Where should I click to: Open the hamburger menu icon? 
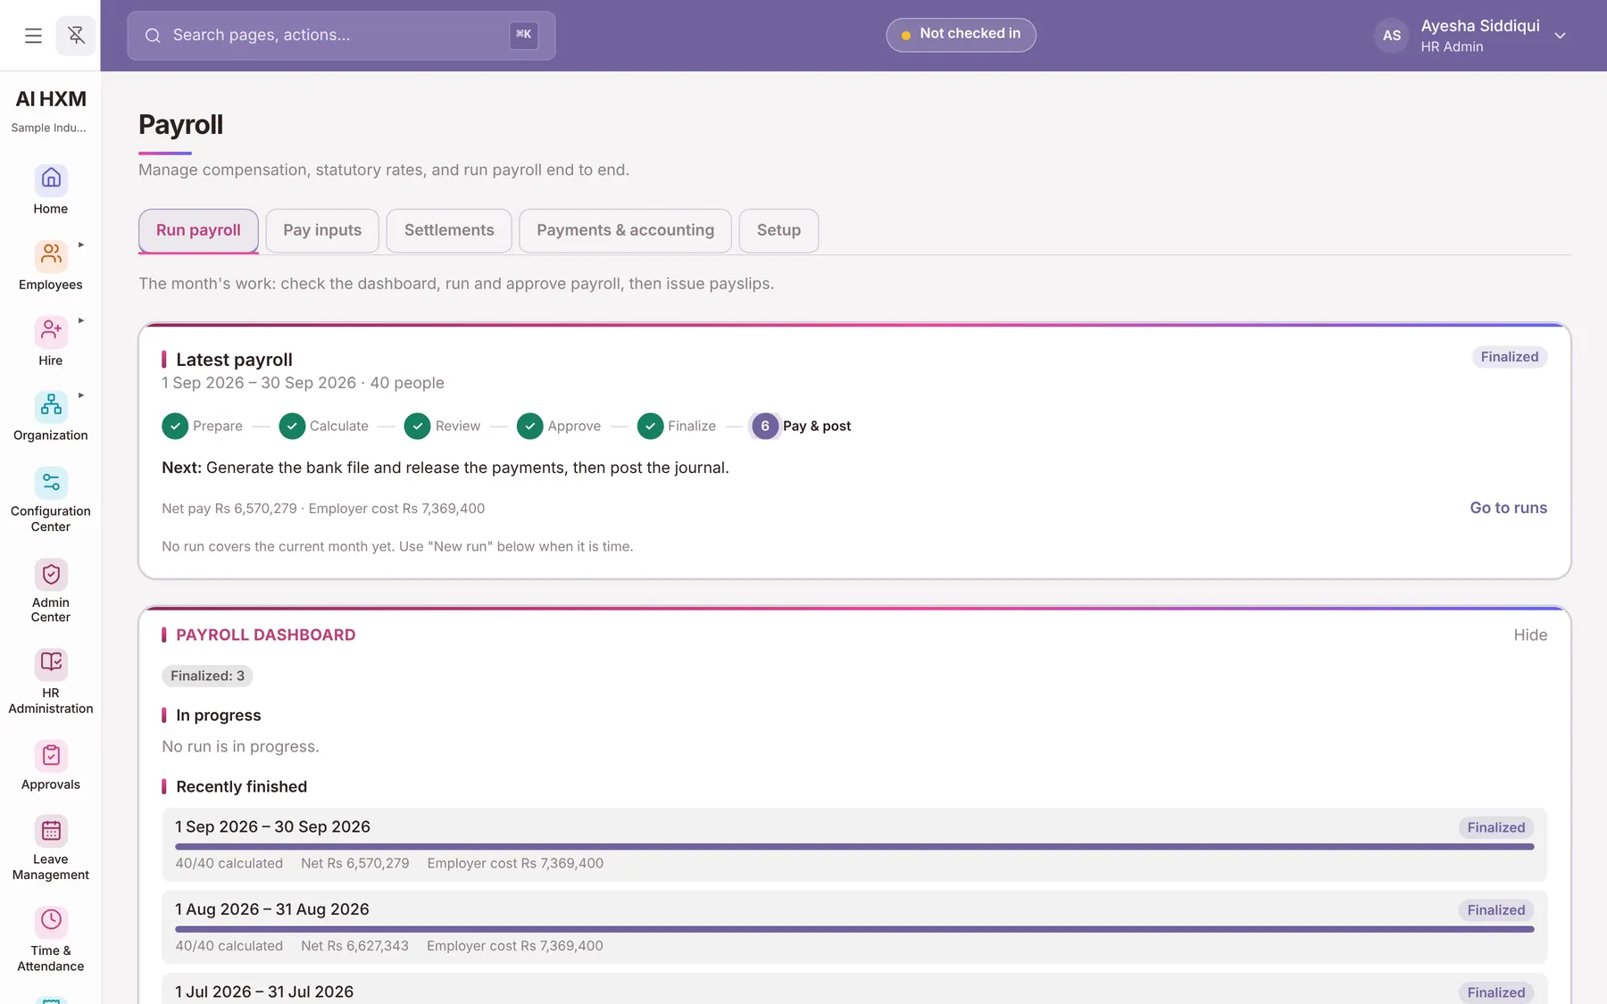coord(33,36)
